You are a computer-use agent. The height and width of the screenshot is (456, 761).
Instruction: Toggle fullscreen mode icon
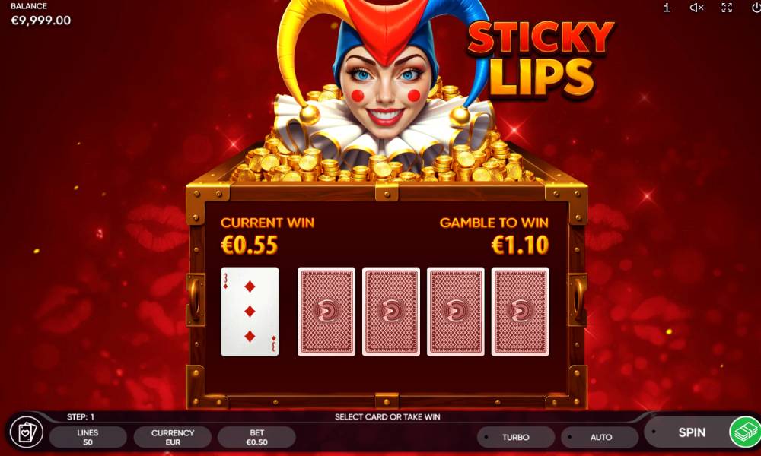[727, 8]
